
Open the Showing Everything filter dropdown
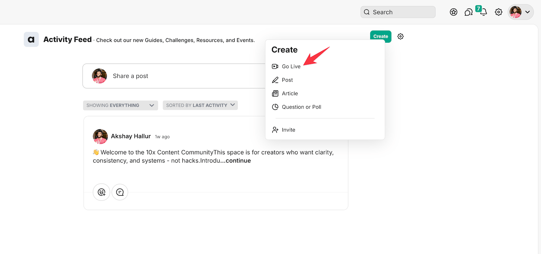[x=120, y=105]
